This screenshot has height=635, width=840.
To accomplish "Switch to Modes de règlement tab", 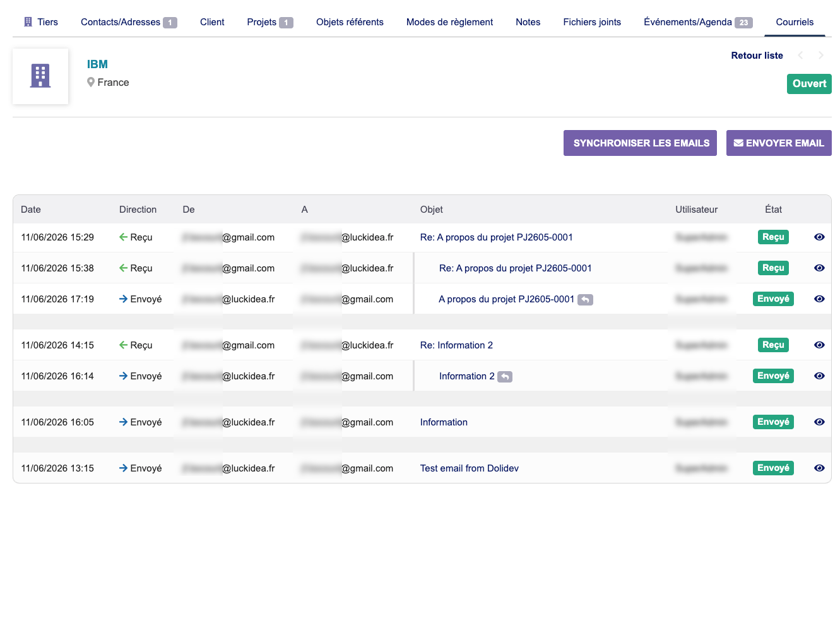I will (449, 22).
